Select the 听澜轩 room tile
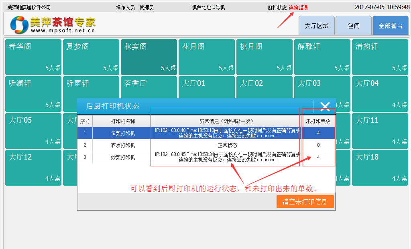Image resolution: width=411 pixels, height=249 pixels. pos(33,94)
